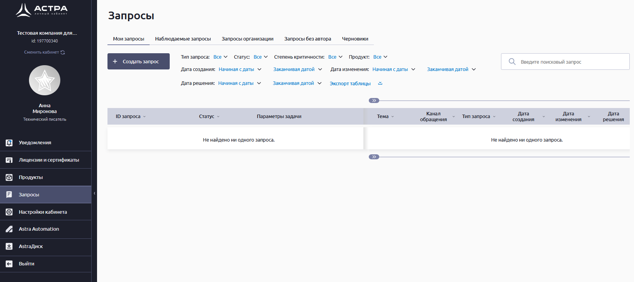634x282 pixels.
Task: Click the Выйти logout arrow icon
Action: click(x=9, y=264)
